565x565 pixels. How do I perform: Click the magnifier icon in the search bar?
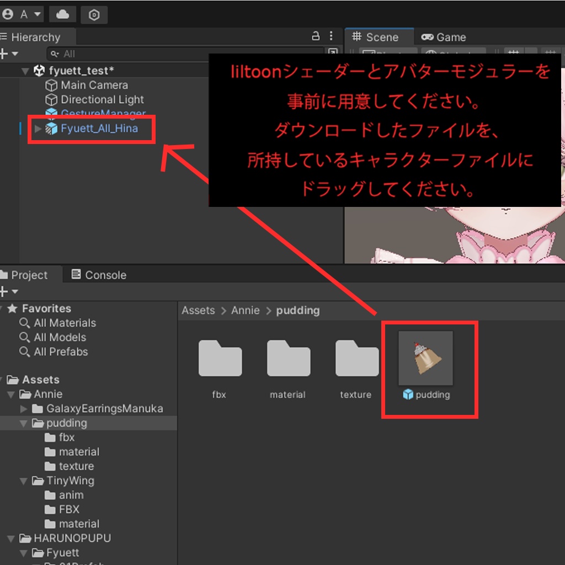point(54,54)
